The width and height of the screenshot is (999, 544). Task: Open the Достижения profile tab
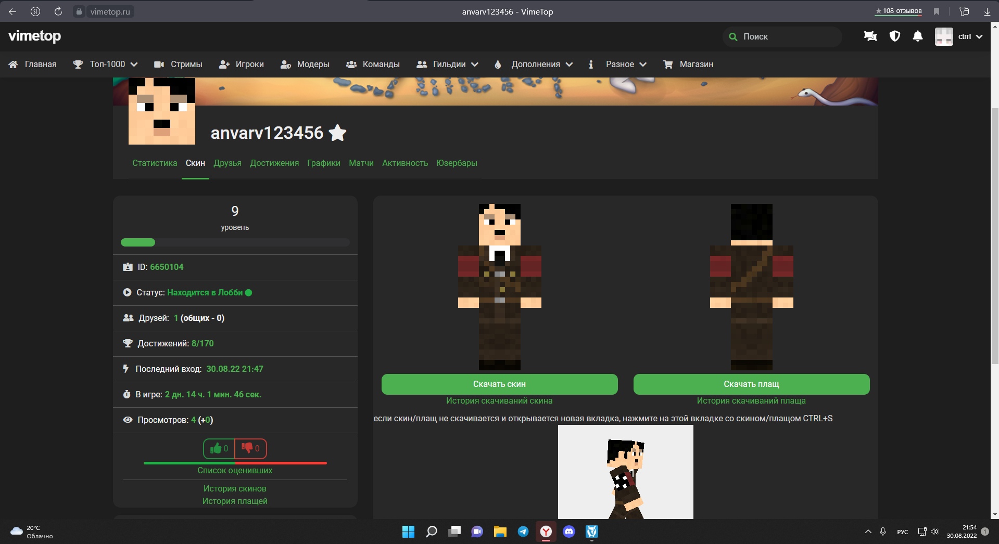coord(274,163)
